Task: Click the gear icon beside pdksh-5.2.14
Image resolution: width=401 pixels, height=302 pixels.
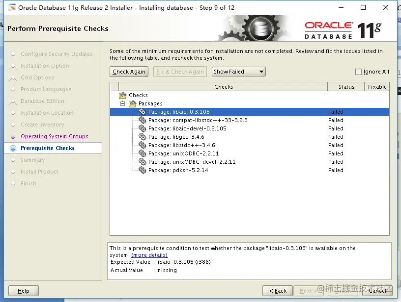Action: click(x=142, y=170)
